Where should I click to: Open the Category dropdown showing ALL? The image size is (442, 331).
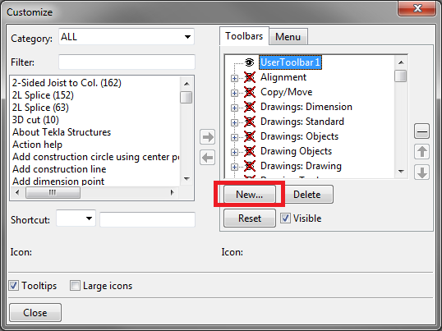[127, 37]
